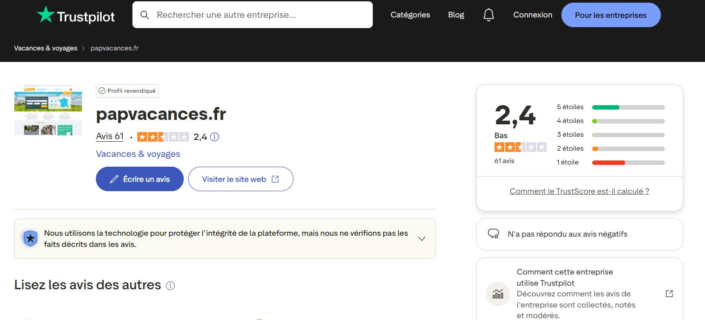The height and width of the screenshot is (320, 705).
Task: Click the papvacances.fr website thumbnail
Action: click(x=48, y=110)
